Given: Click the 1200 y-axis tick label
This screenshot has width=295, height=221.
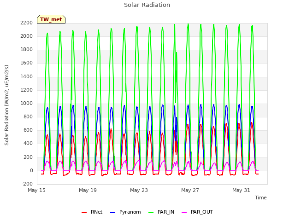Looking at the screenshot, I should click(x=27, y=90).
